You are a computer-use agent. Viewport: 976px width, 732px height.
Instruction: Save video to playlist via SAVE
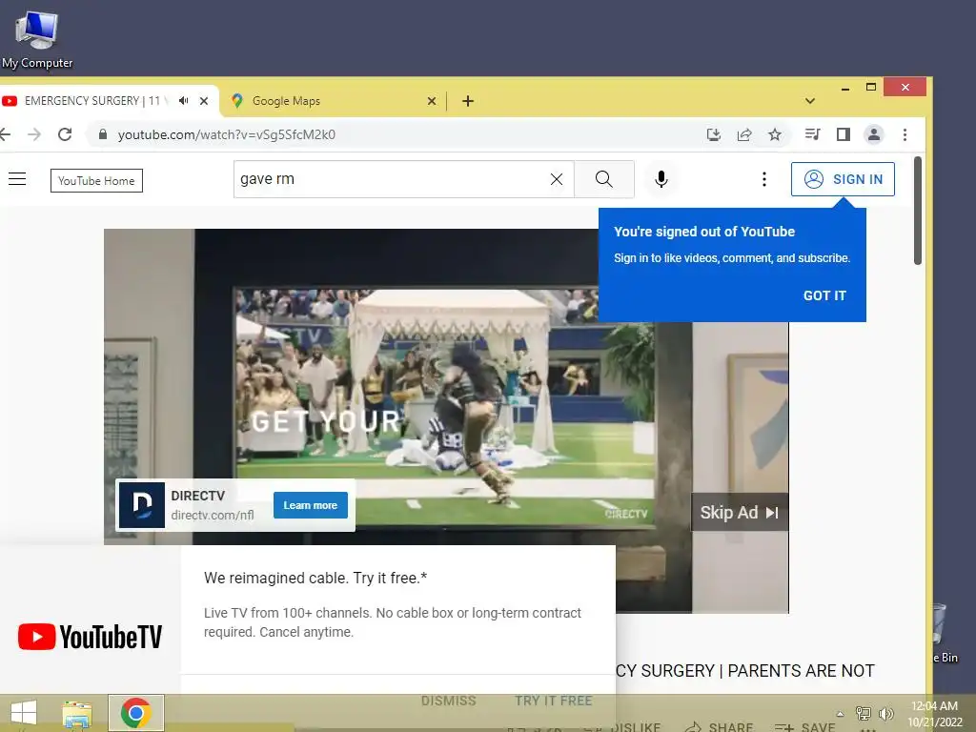804,727
